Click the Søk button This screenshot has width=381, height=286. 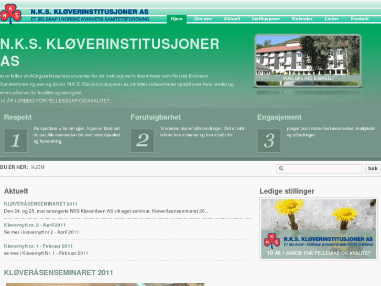tap(373, 168)
